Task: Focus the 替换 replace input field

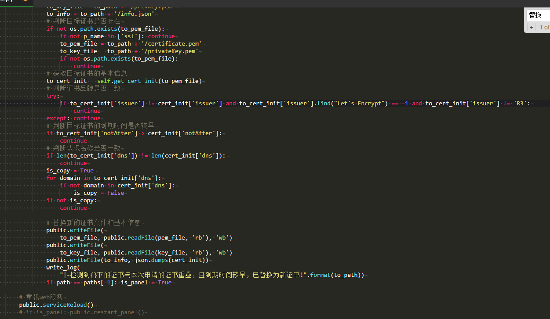Action: pyautogui.click(x=539, y=15)
